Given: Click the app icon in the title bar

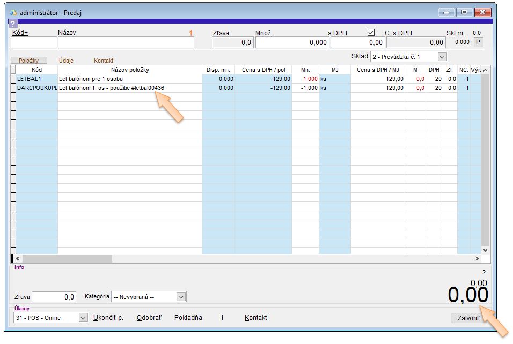Looking at the screenshot, I should click(14, 12).
